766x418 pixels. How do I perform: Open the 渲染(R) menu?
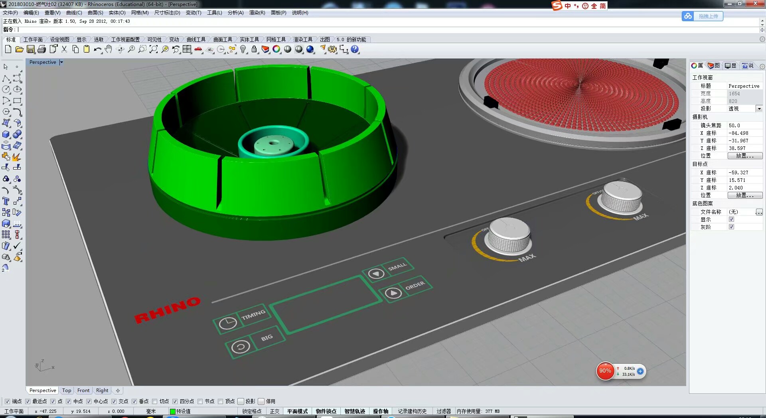(257, 12)
